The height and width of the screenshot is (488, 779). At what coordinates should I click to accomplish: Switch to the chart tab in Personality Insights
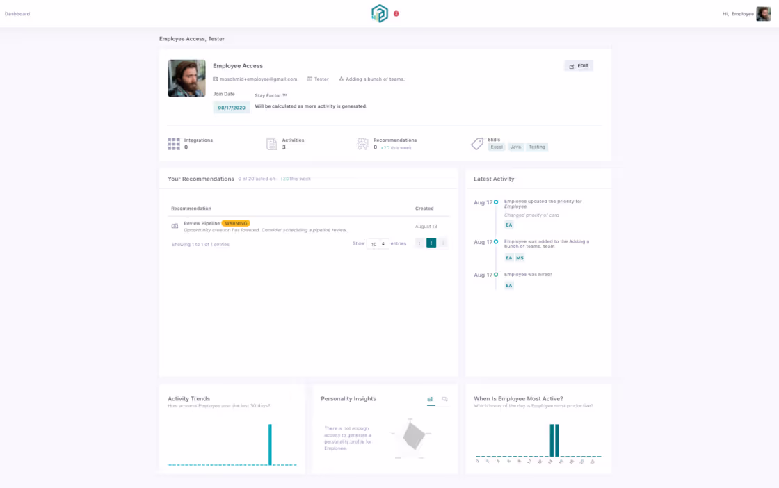(431, 399)
